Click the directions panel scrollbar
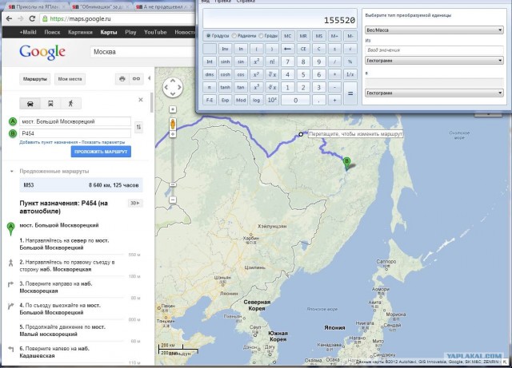This screenshot has width=512, height=368. pyautogui.click(x=152, y=102)
